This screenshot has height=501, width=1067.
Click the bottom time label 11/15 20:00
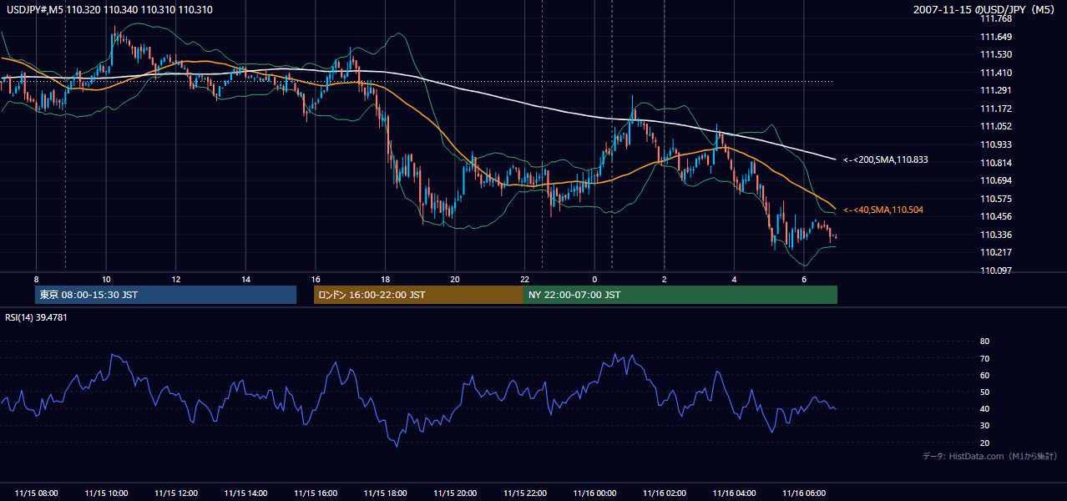[455, 493]
